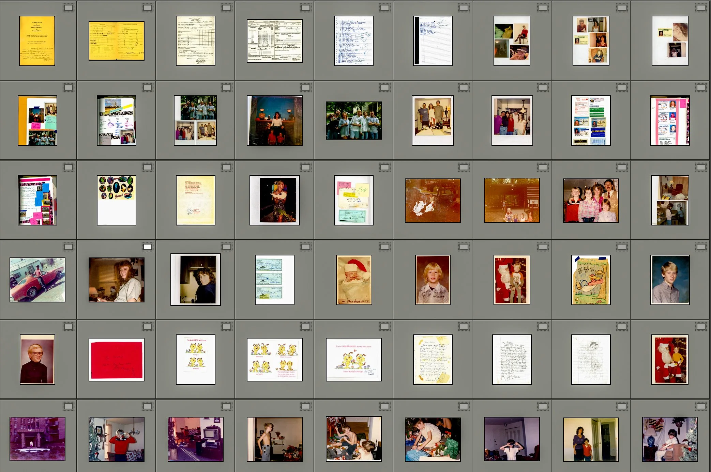Select the shirtless boy standing photo thumbnail
The width and height of the screenshot is (711, 472).
click(275, 439)
